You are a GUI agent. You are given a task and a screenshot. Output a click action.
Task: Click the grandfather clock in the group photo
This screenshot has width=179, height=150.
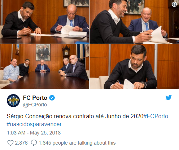coord(66,52)
